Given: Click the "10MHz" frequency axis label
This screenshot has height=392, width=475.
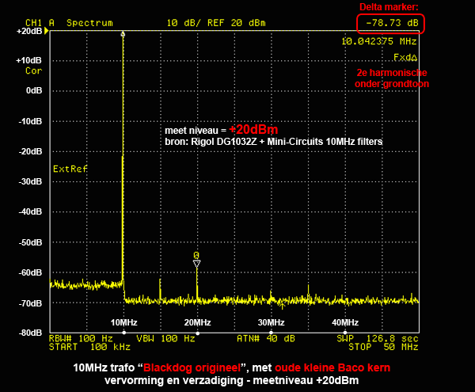Looking at the screenshot, I should pyautogui.click(x=124, y=322).
